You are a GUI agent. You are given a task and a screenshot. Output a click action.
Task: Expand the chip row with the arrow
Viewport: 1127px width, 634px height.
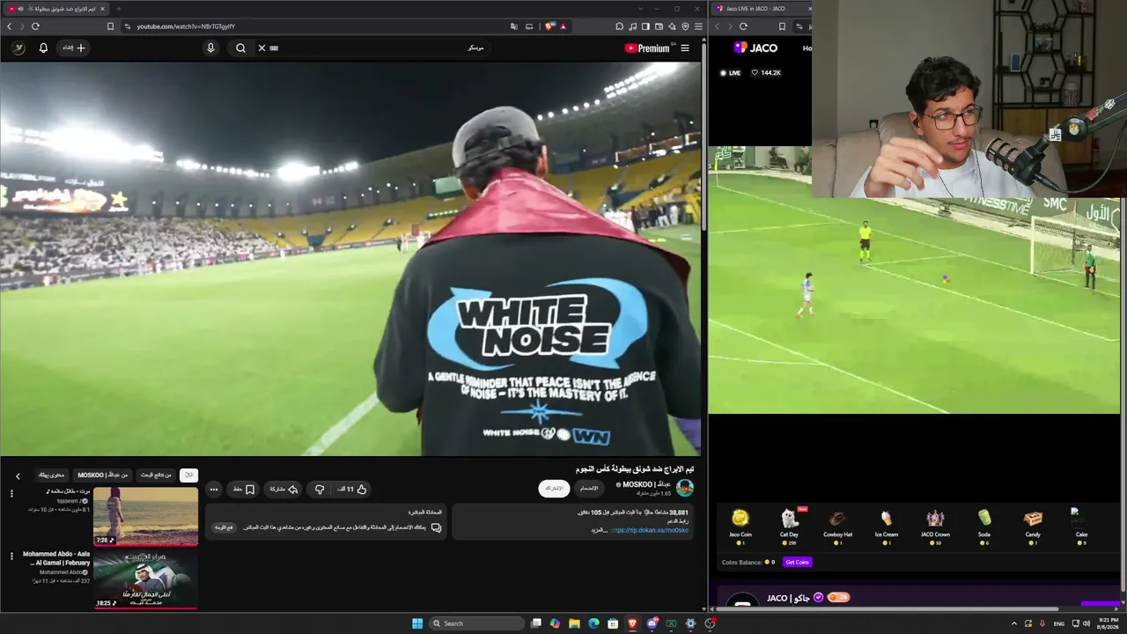point(18,475)
